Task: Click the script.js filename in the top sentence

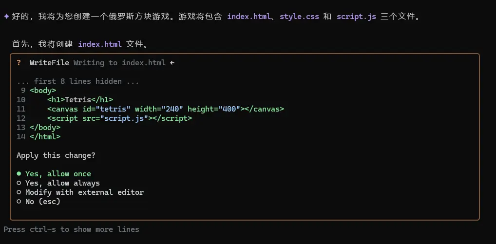Action: [356, 17]
